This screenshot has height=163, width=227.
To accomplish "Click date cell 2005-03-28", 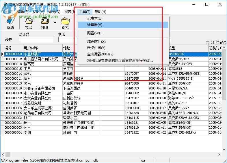I will coord(158,98).
